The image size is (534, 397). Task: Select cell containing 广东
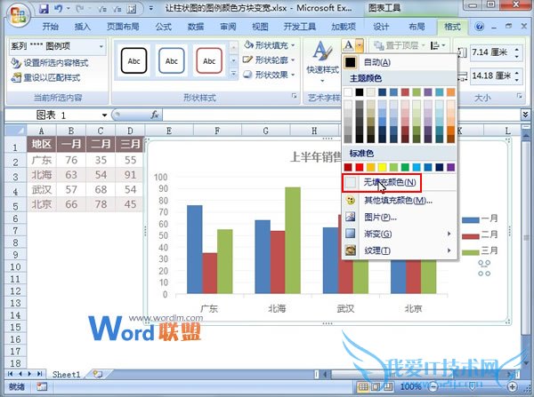tap(42, 160)
